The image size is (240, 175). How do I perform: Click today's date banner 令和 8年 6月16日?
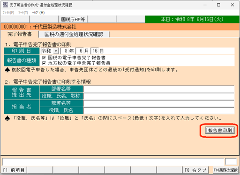tap(192, 19)
